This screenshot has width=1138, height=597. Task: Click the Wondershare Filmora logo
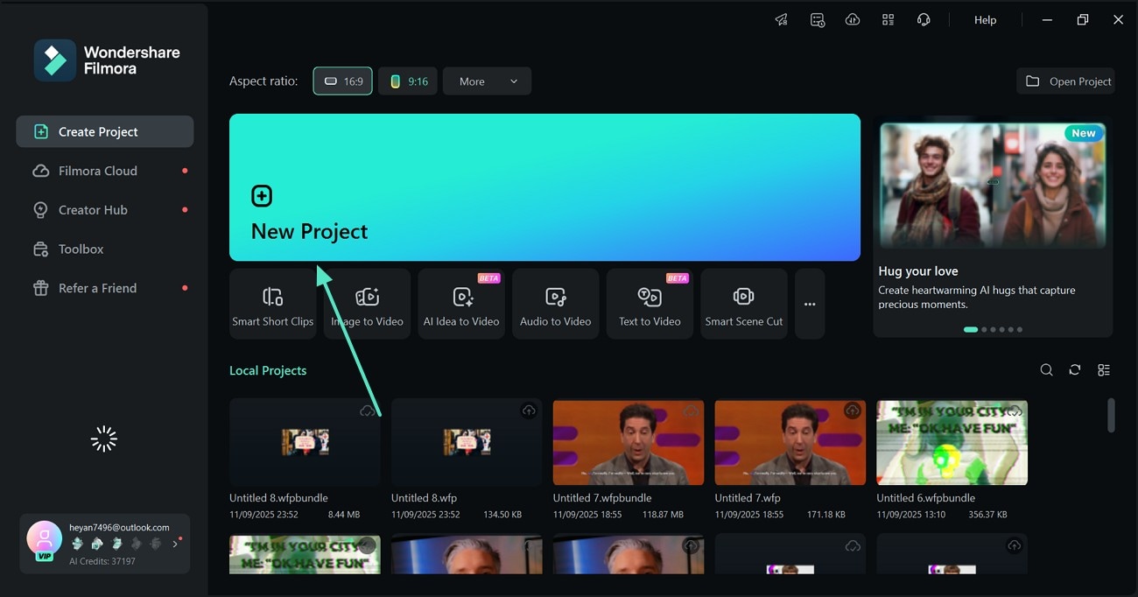[107, 60]
